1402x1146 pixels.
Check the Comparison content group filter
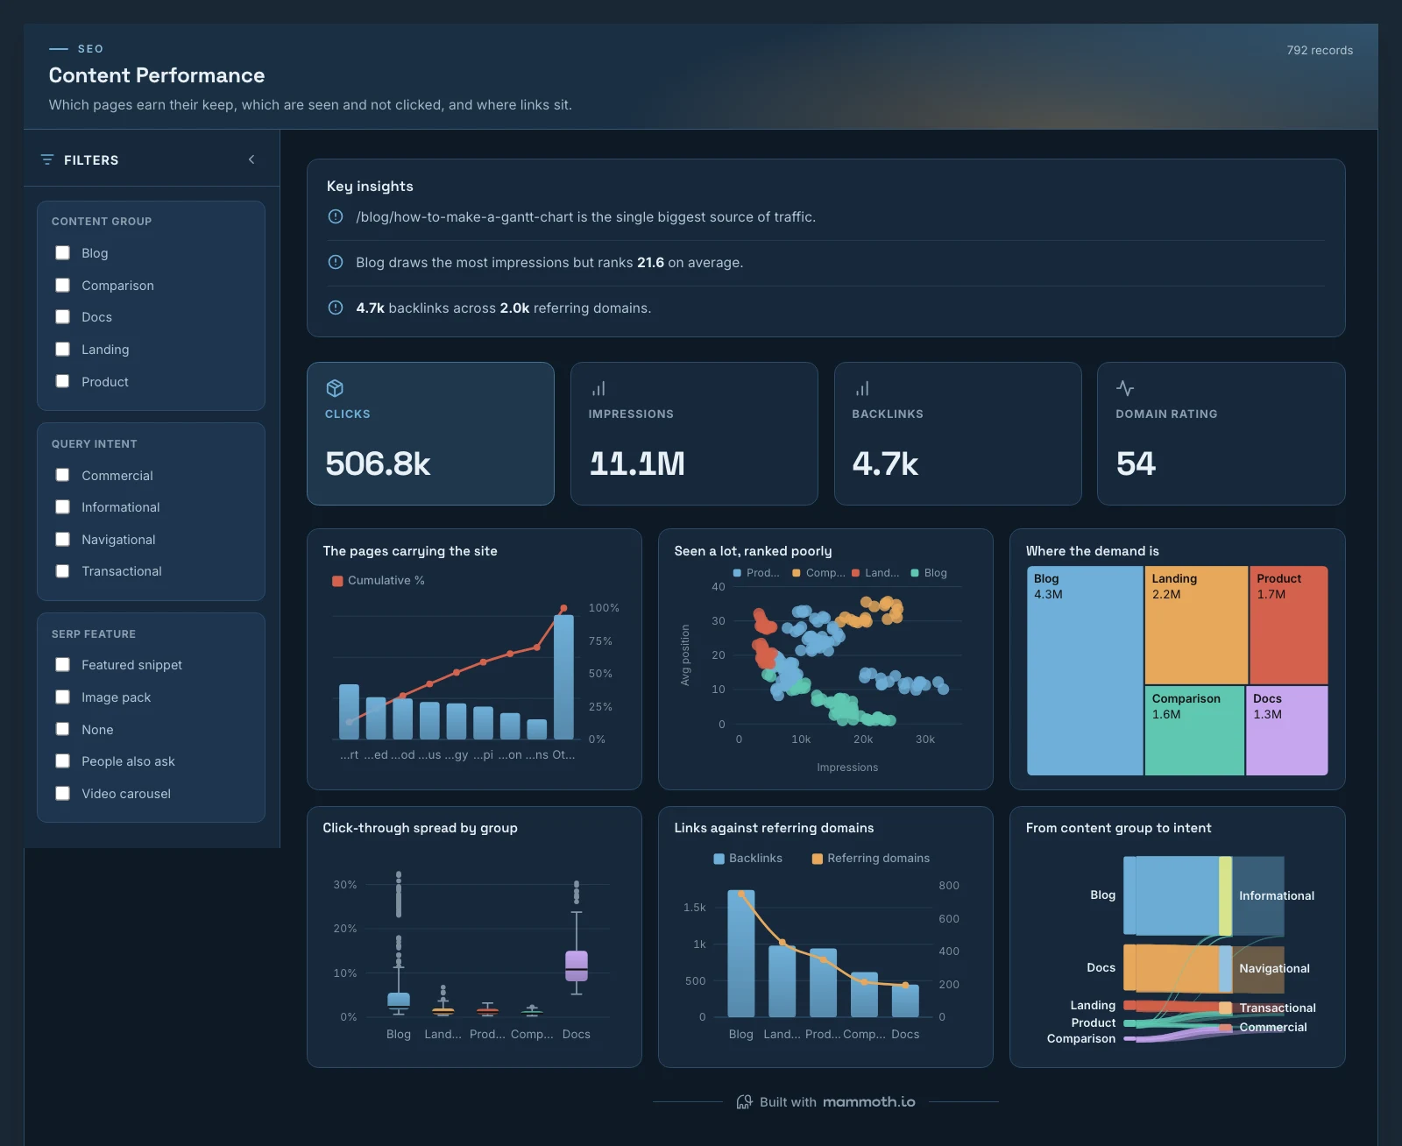tap(63, 285)
